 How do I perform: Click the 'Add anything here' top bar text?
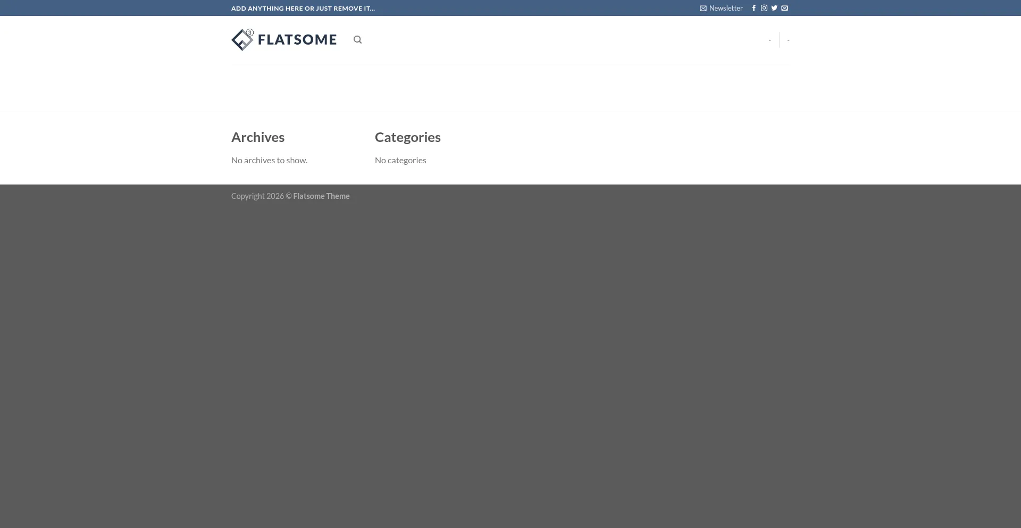tap(303, 9)
